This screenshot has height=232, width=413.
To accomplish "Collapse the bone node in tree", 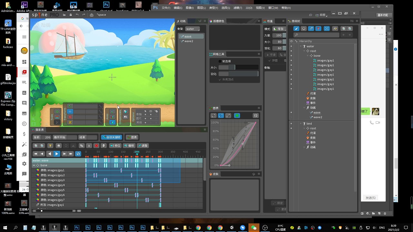I will point(308,56).
